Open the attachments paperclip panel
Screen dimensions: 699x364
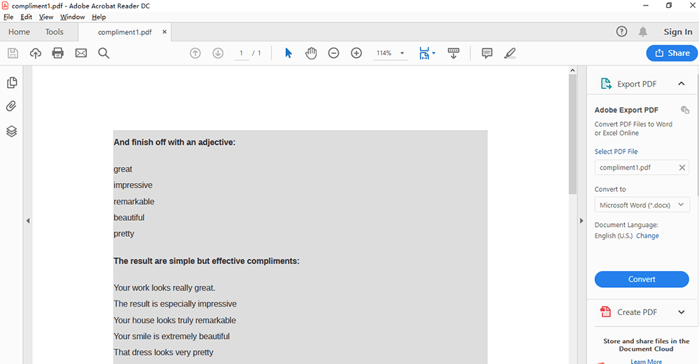12,107
